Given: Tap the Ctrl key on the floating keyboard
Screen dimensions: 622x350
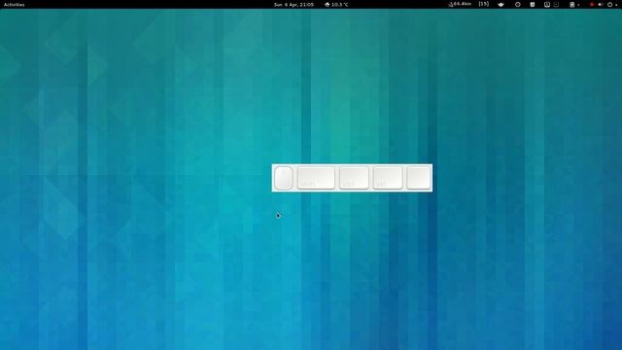Looking at the screenshot, I should [354, 178].
